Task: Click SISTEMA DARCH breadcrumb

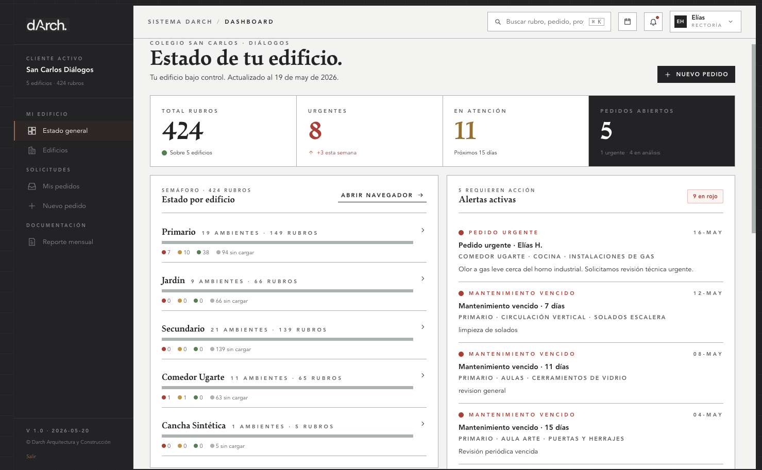Action: pos(180,22)
